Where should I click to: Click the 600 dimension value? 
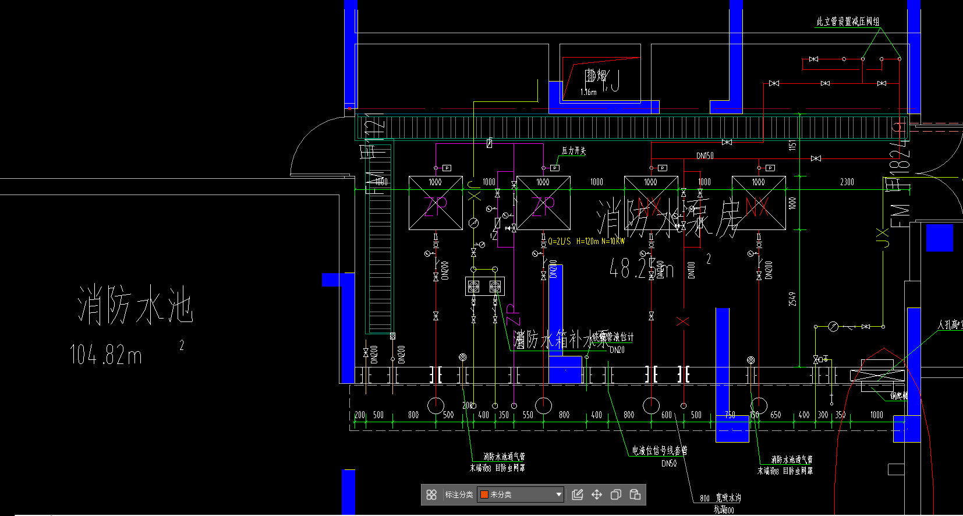(667, 415)
